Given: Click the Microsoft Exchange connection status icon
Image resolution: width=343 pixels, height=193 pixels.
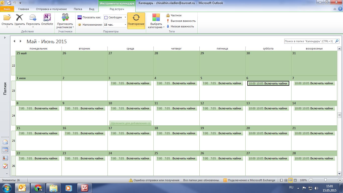Looking at the screenshot, I should point(225,180).
